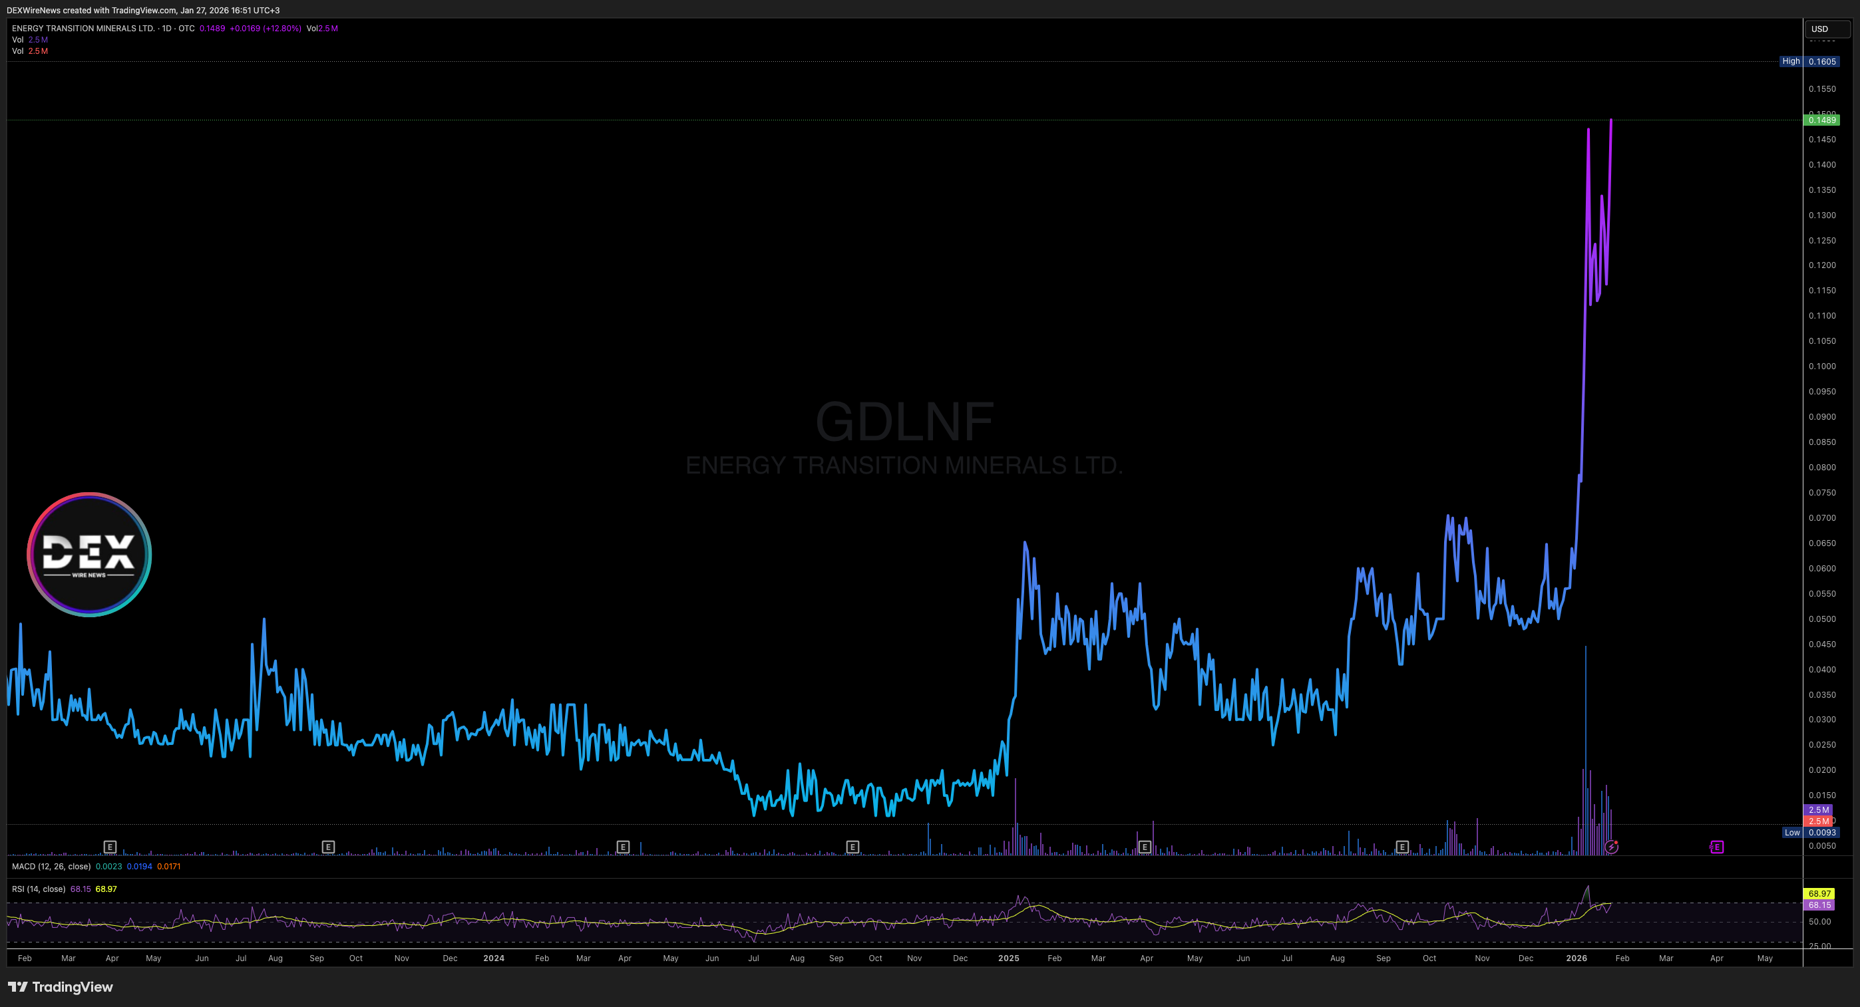The width and height of the screenshot is (1860, 1007).
Task: Click the earnings E marker near April 2024
Action: (x=623, y=847)
